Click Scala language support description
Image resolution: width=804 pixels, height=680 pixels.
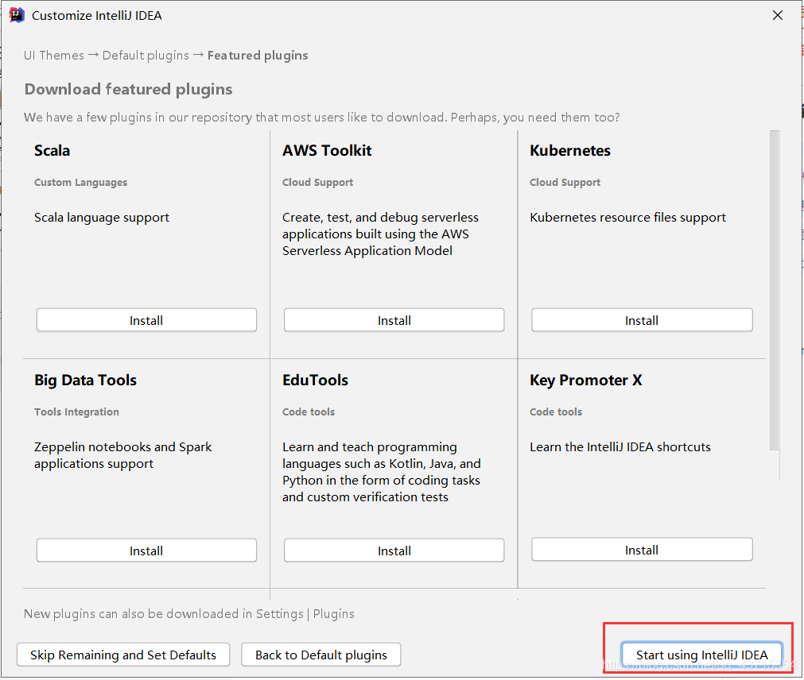click(x=102, y=218)
